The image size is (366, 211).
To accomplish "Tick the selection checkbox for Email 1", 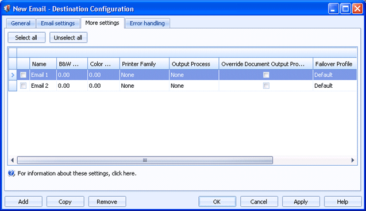I will 23,75.
